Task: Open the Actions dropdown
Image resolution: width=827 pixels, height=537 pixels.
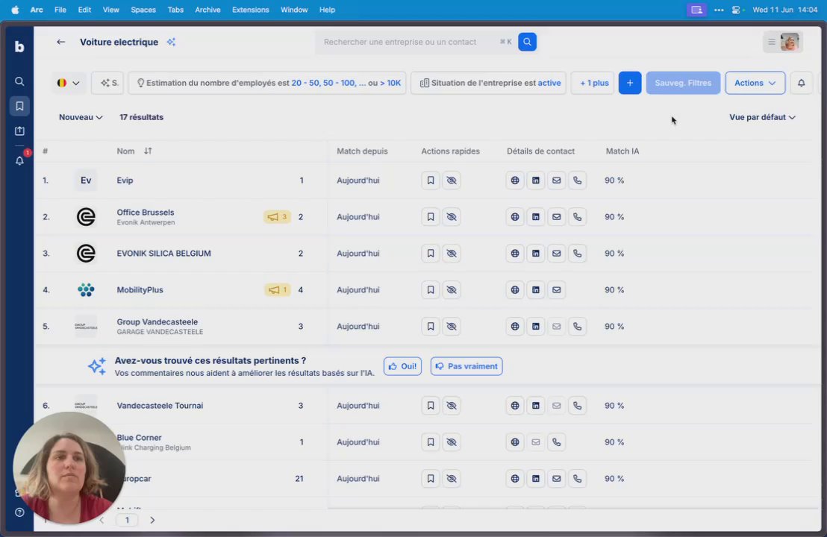Action: tap(755, 83)
